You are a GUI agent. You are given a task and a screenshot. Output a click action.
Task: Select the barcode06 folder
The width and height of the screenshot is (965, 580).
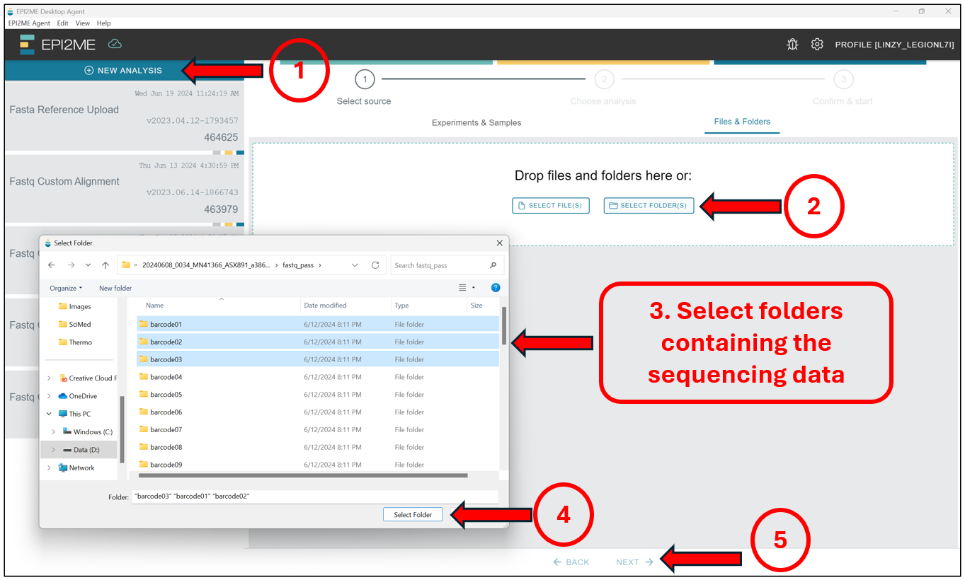[317, 412]
